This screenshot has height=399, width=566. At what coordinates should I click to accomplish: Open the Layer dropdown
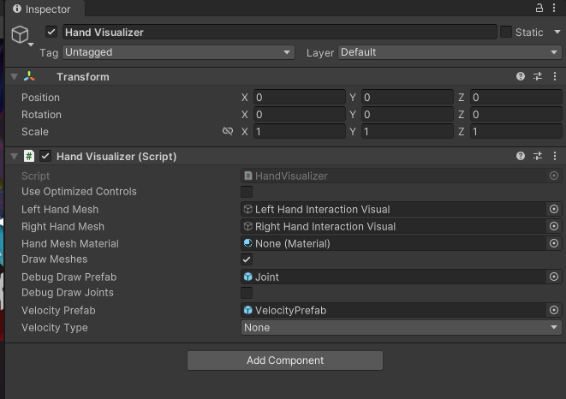coord(450,52)
